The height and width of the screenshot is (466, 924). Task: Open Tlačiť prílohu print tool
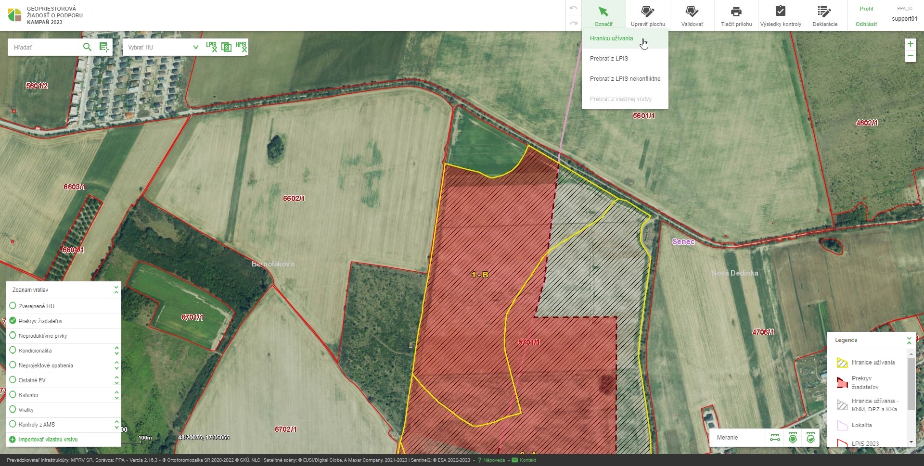point(736,16)
